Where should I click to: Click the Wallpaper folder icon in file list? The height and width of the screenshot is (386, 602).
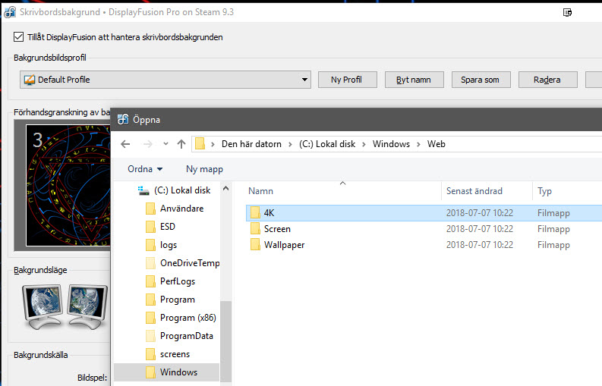(x=255, y=245)
